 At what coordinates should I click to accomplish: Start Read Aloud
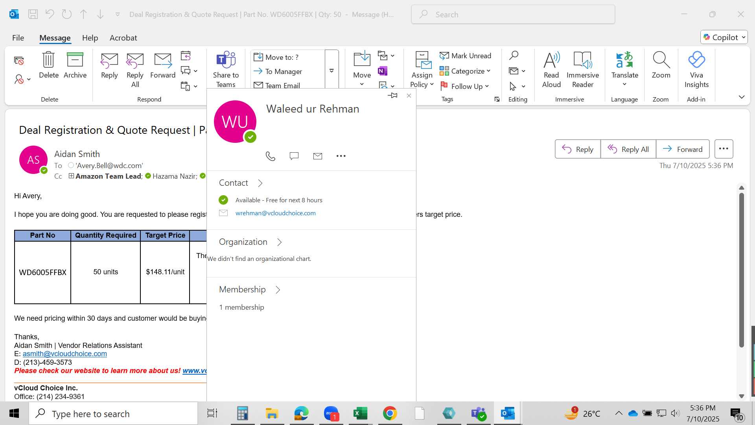(x=551, y=70)
